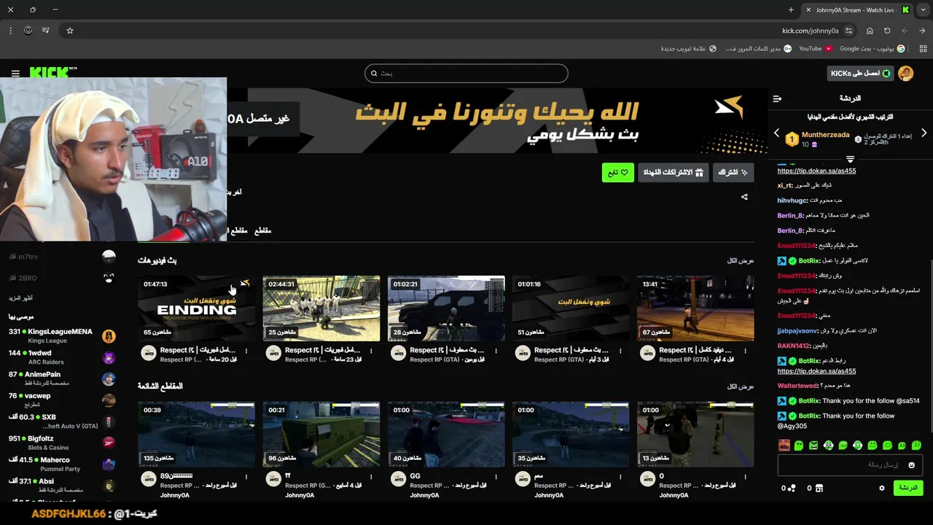Open options menu for the 01:02:21 video

tap(496, 351)
